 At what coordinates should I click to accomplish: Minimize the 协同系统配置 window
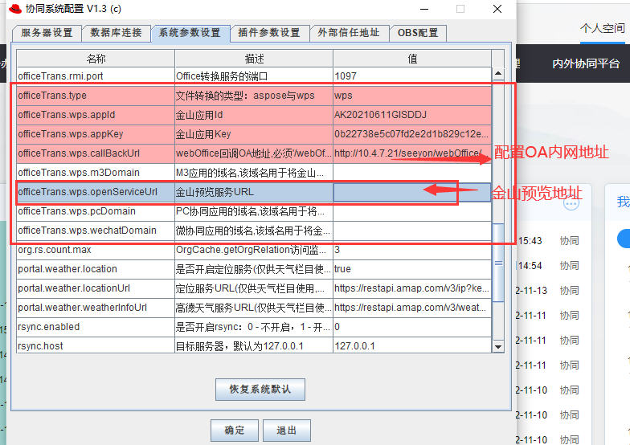424,9
